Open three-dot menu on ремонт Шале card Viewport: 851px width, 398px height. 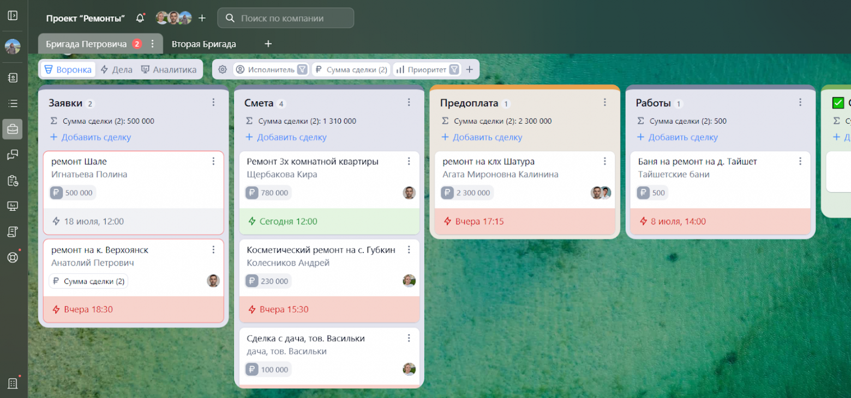(x=213, y=161)
